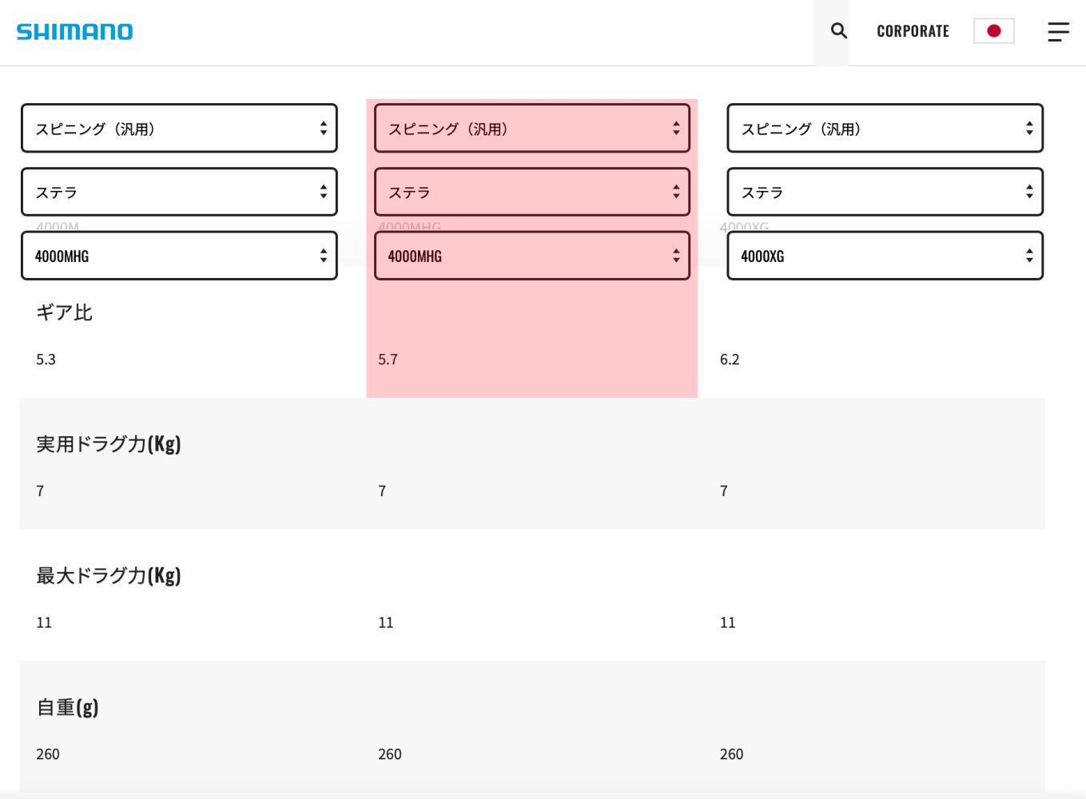Open third column category dropdown スピニング（汎用）
The height and width of the screenshot is (799, 1086).
tap(885, 128)
